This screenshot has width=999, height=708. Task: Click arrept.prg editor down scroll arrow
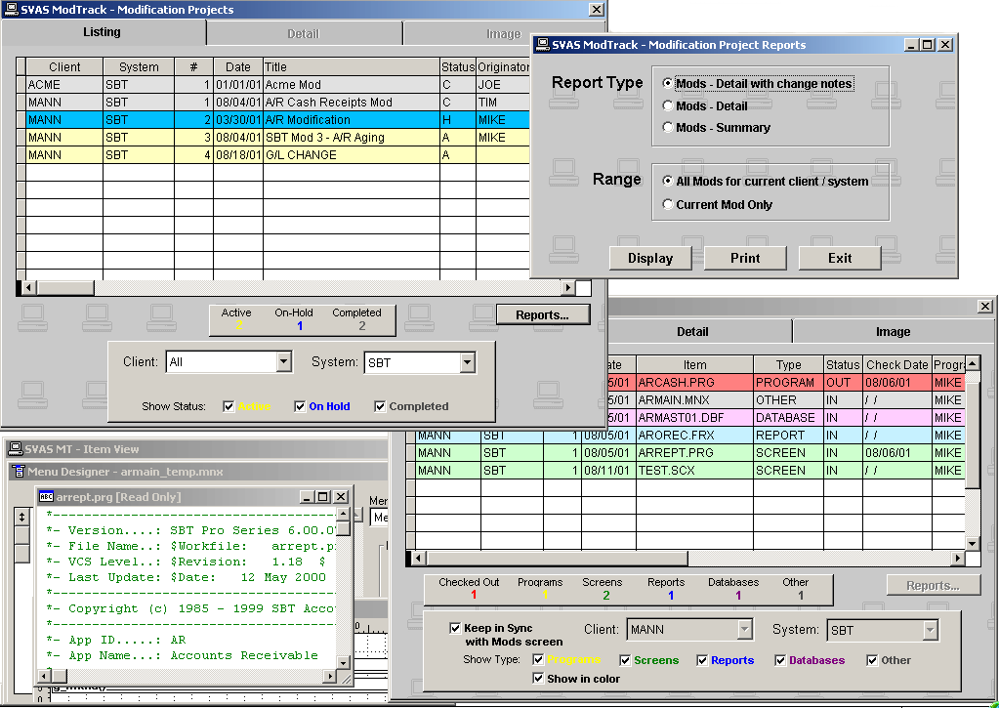[343, 663]
